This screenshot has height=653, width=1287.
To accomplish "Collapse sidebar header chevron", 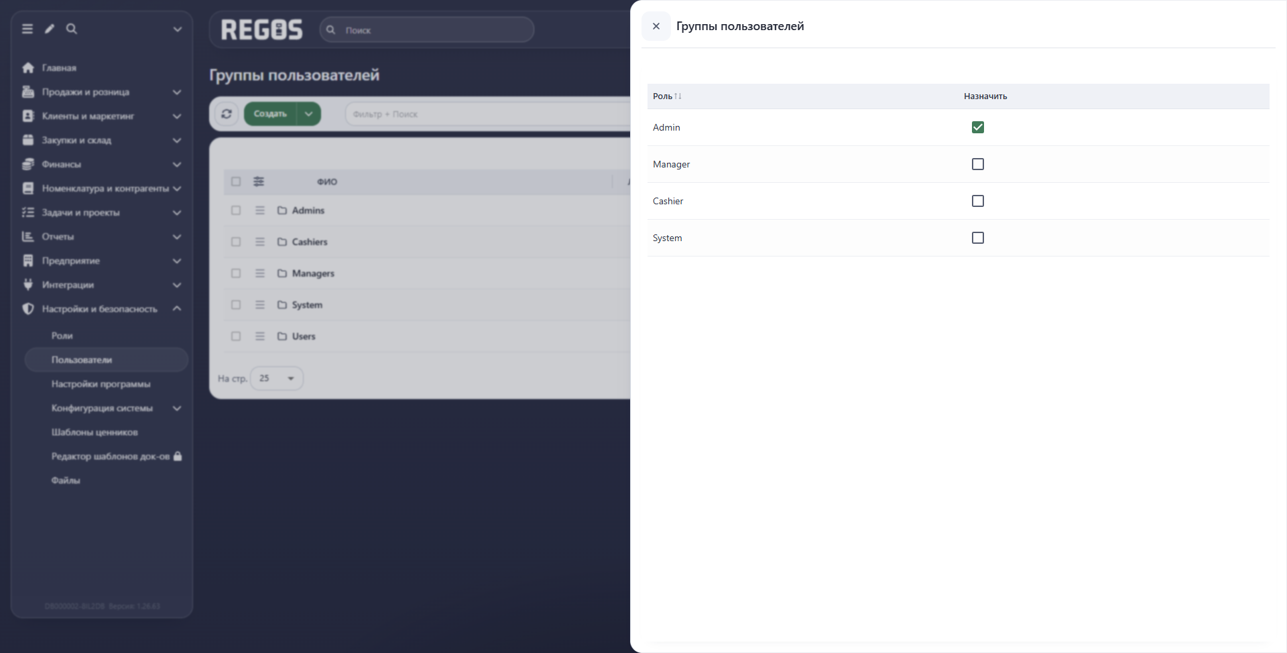I will tap(178, 29).
